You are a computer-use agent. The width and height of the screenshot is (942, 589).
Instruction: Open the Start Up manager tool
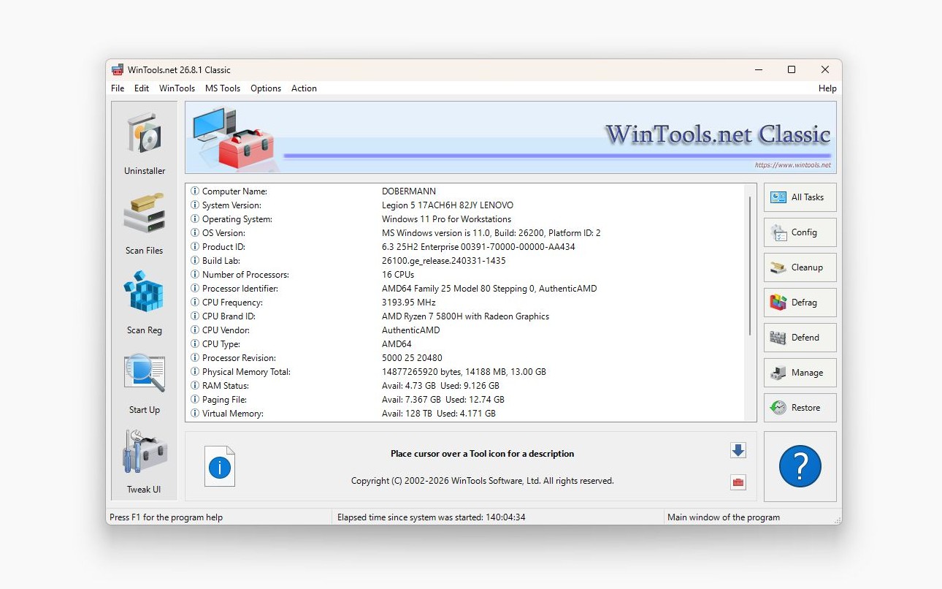(145, 382)
